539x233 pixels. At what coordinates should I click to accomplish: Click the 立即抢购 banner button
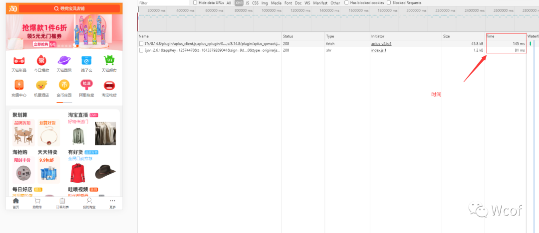[x=44, y=44]
